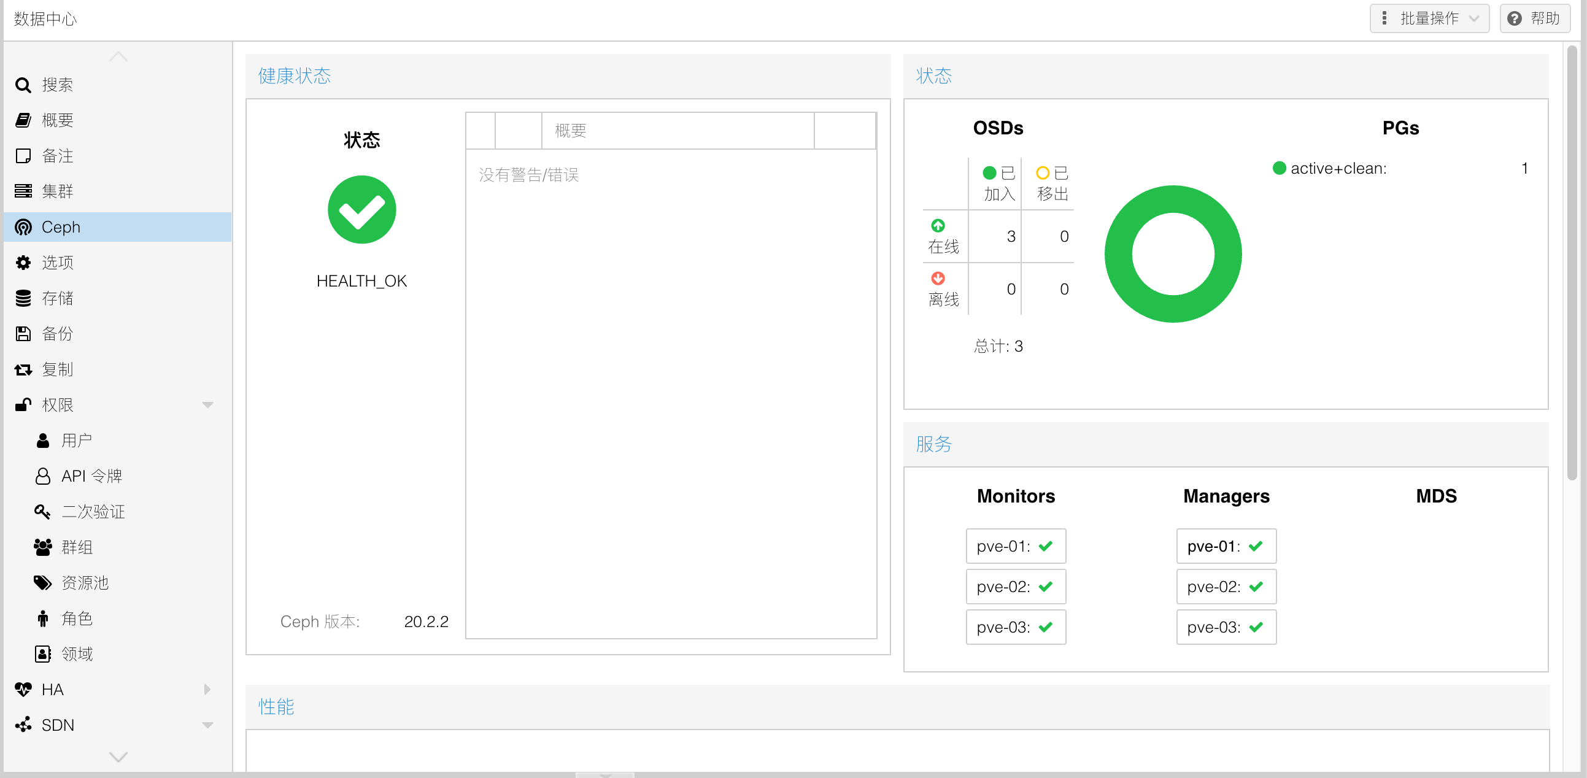Click the sidebar scroll-down chevron
The height and width of the screenshot is (778, 1587).
[118, 757]
